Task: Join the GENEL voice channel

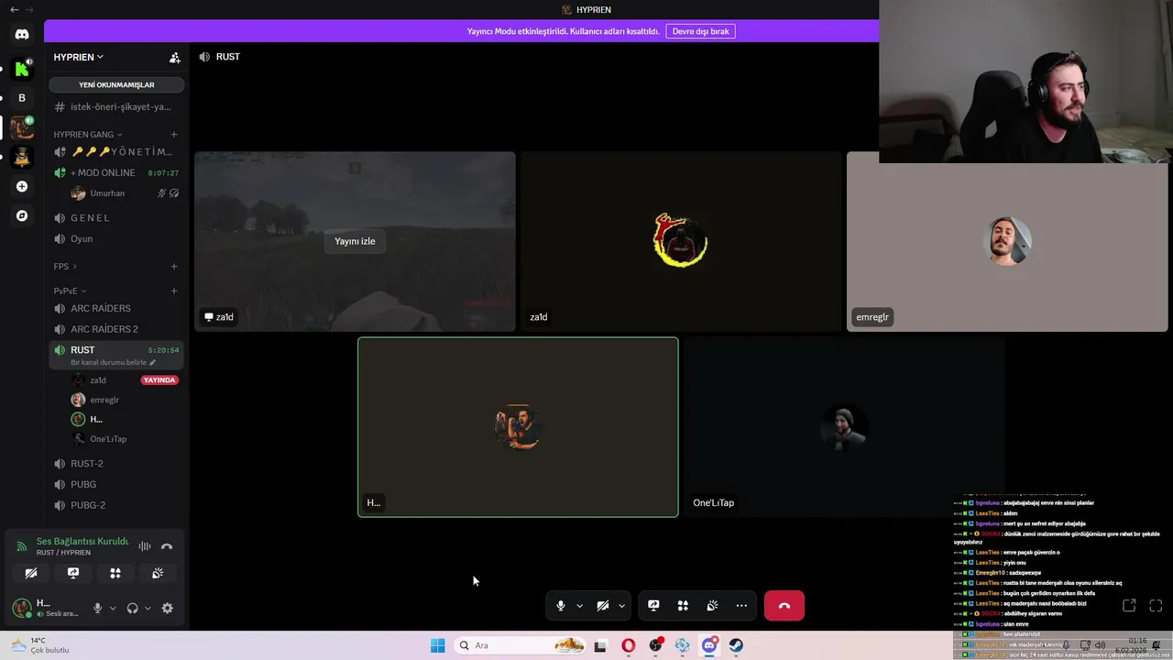Action: [116, 217]
